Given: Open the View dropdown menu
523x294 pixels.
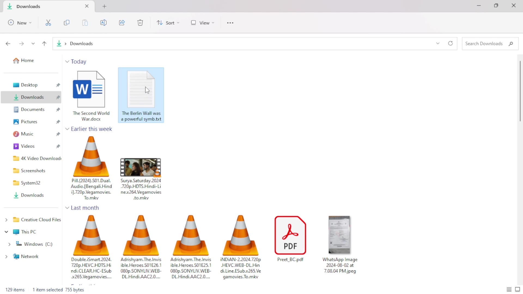Looking at the screenshot, I should [x=203, y=23].
